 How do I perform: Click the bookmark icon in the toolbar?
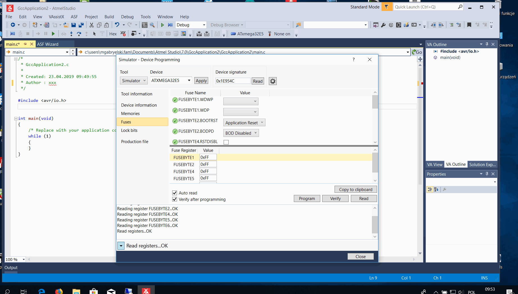tap(469, 25)
